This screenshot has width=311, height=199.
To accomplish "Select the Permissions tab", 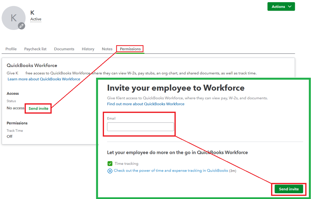I will [x=130, y=49].
